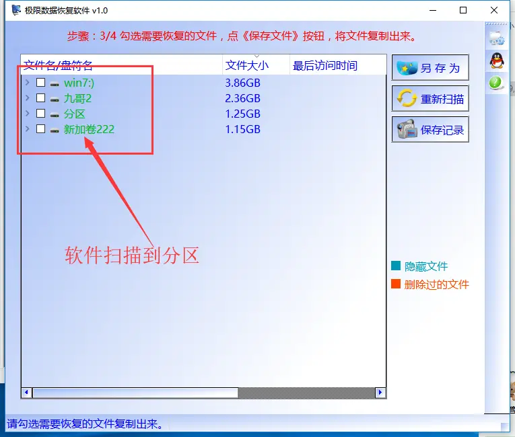515x437 pixels.
Task: Click the 2.36GB size value
Action: [x=243, y=98]
